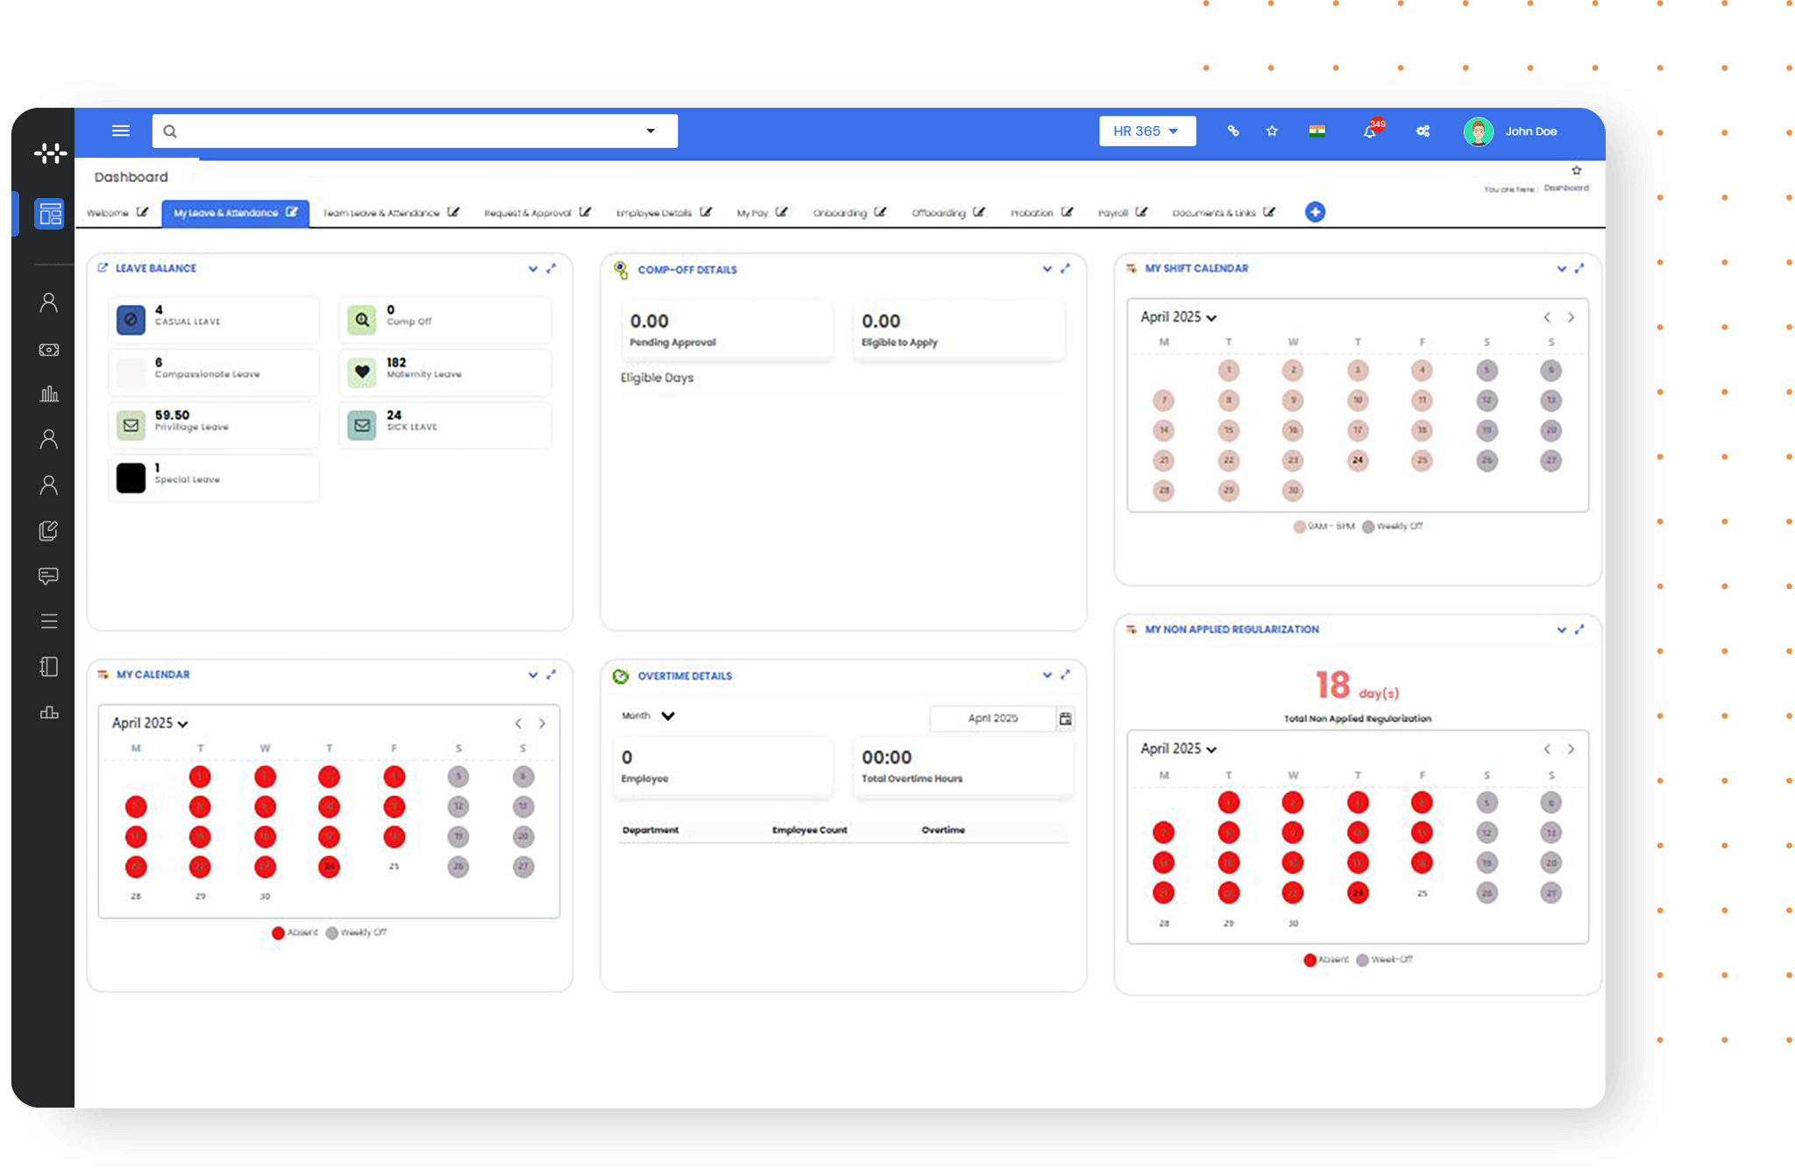
Task: Click the blue plus add tab button
Action: click(1315, 212)
